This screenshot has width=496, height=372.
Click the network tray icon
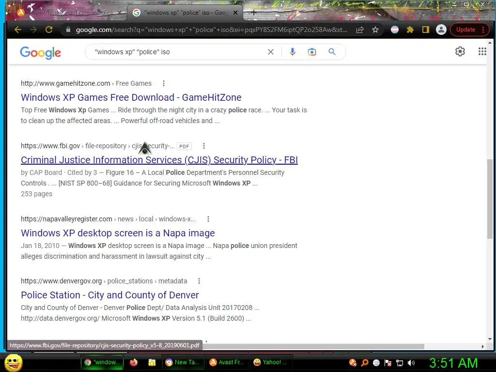pos(400,363)
